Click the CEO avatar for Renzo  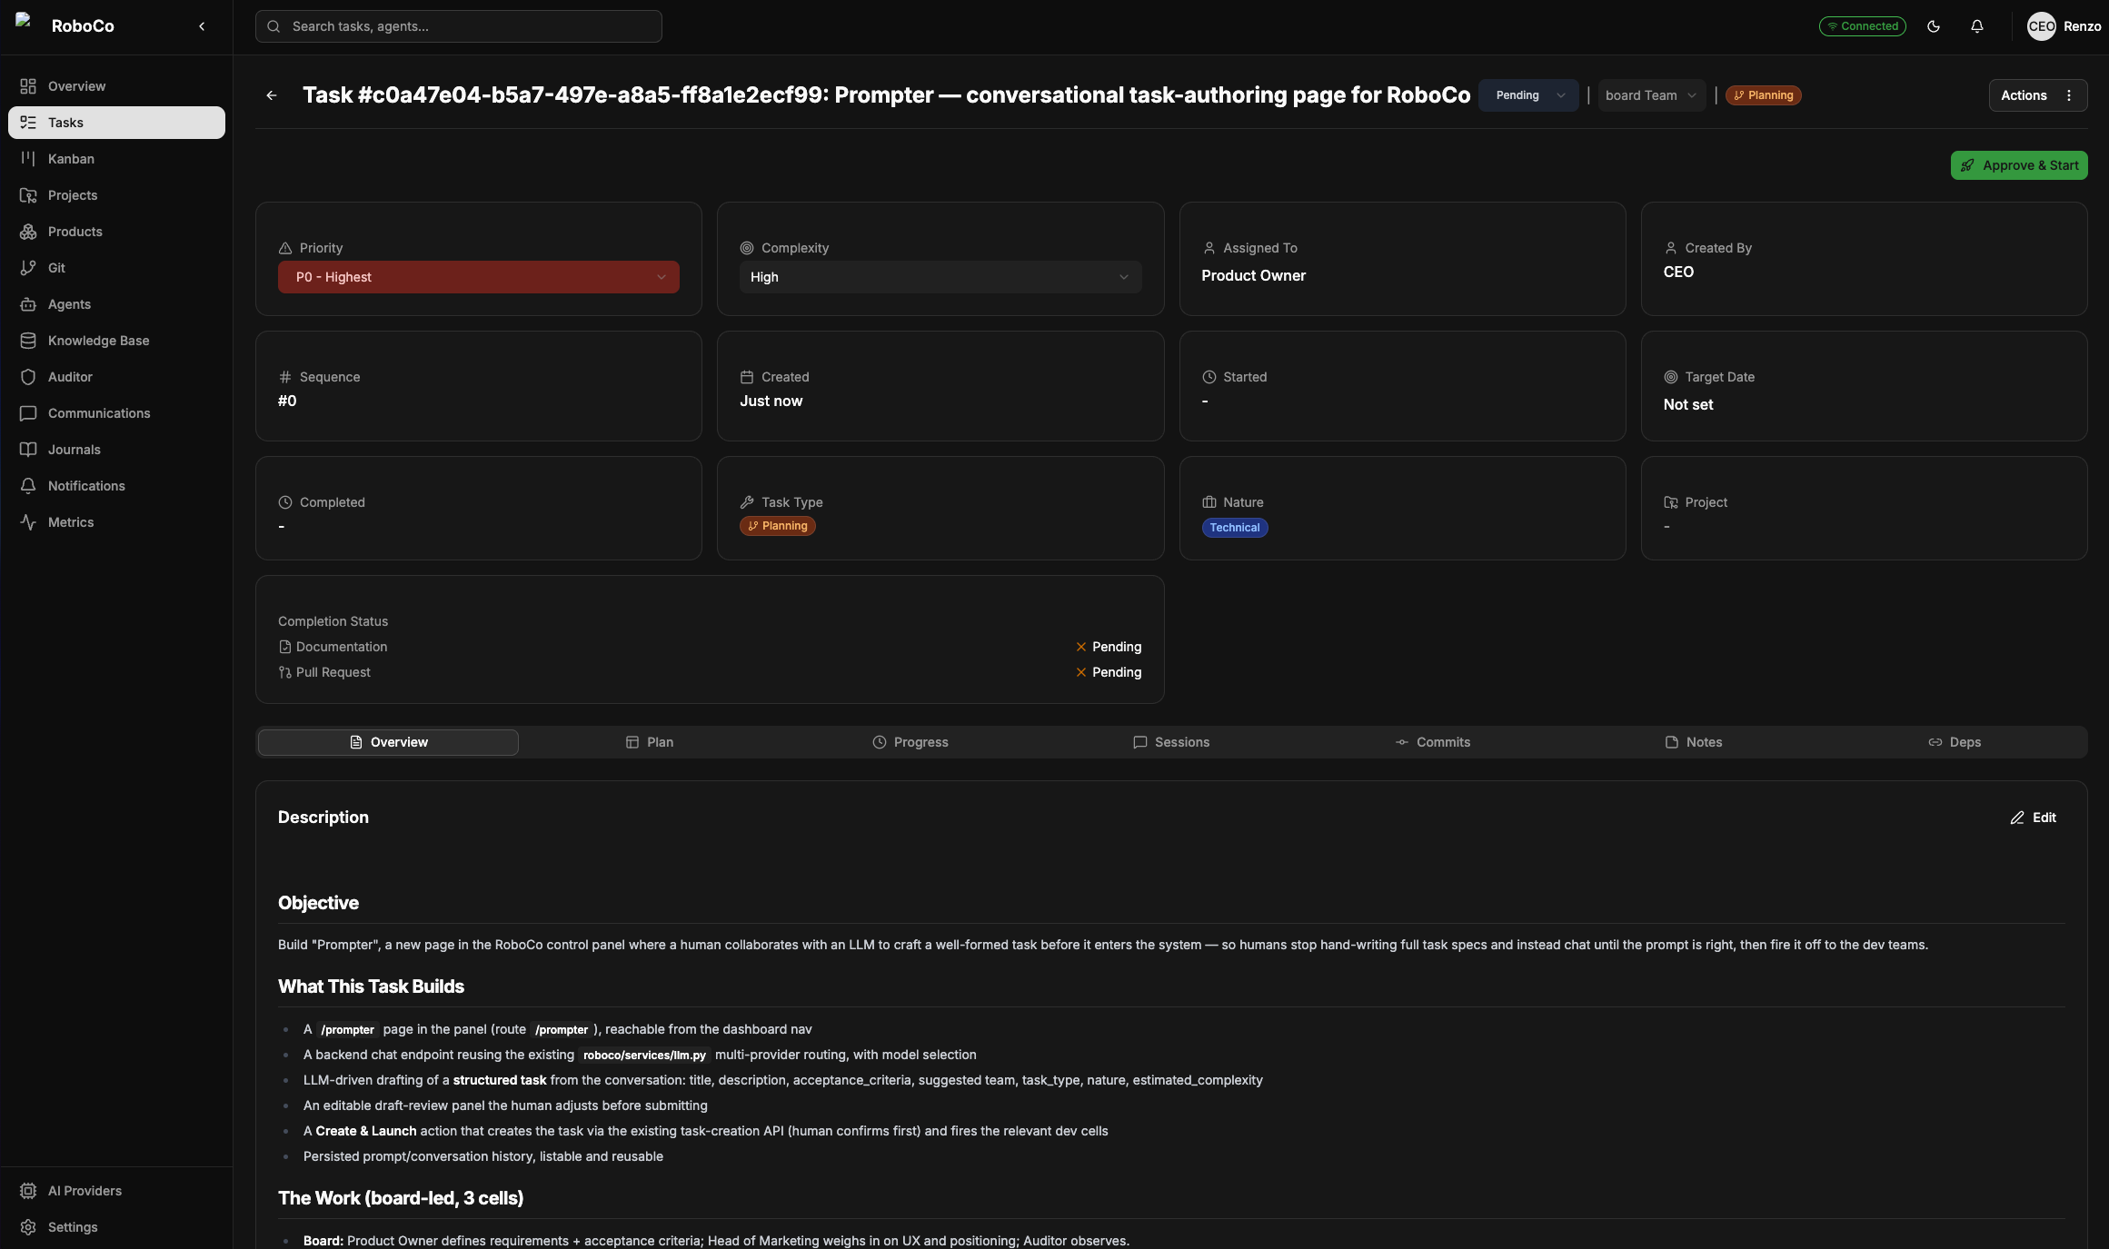pyautogui.click(x=2041, y=26)
